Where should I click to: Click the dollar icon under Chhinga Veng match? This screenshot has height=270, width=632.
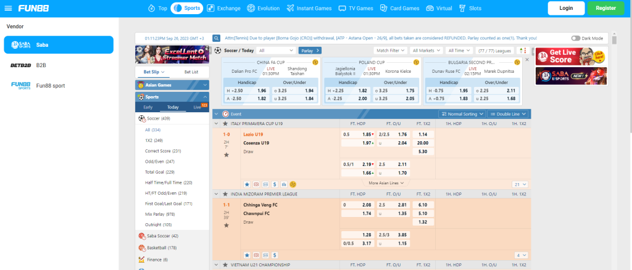point(274,254)
